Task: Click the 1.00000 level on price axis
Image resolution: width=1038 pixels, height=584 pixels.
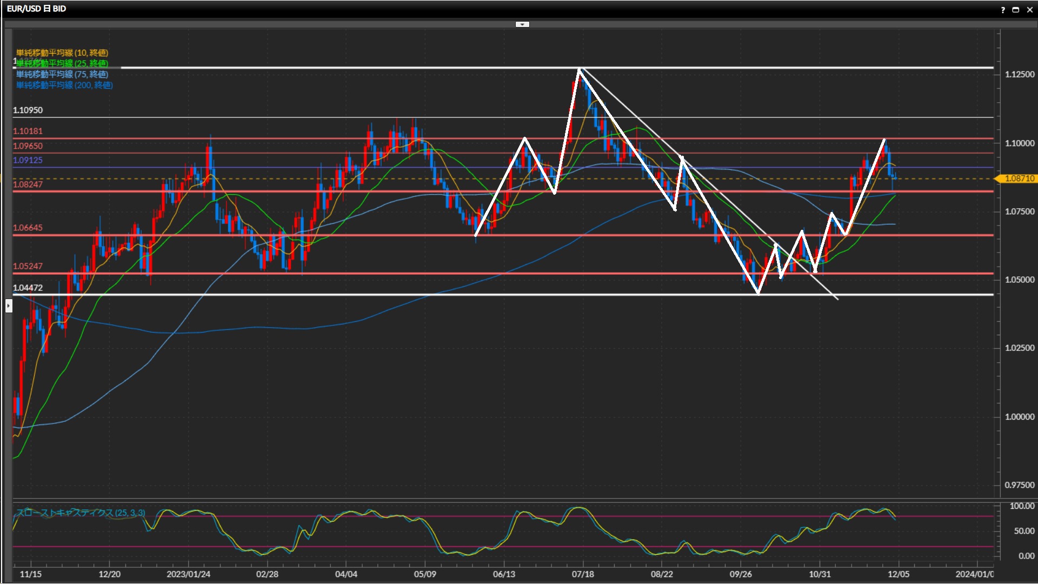Action: click(1019, 417)
